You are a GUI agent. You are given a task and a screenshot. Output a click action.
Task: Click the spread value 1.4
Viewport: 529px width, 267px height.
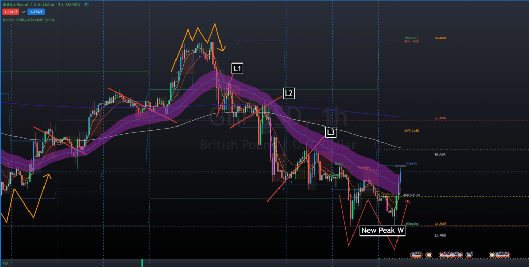pyautogui.click(x=23, y=11)
